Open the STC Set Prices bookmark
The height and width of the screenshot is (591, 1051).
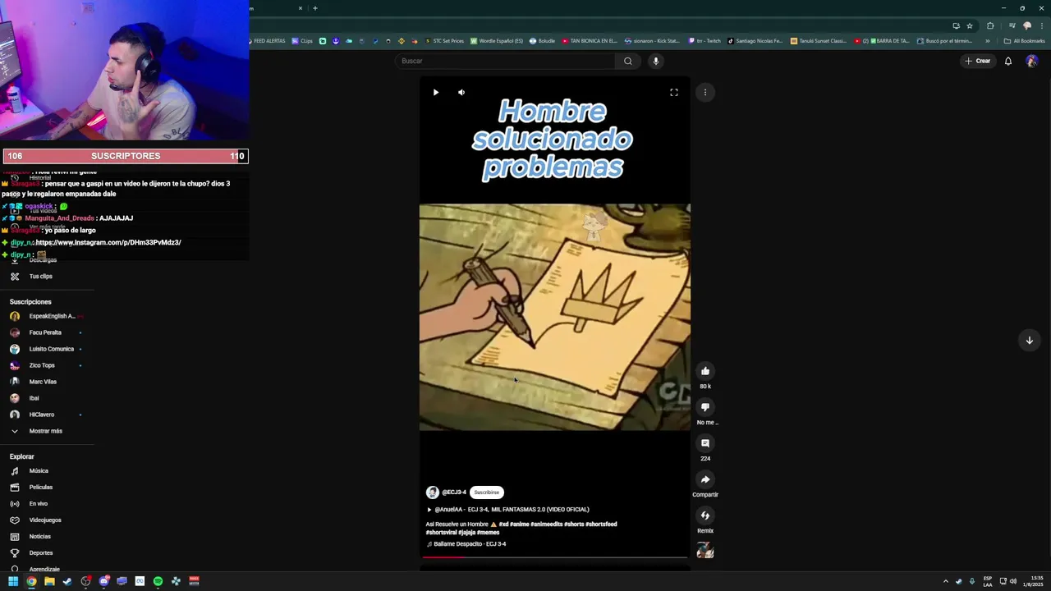[443, 41]
